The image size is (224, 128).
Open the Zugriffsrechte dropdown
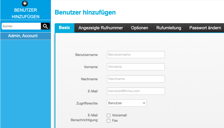click(127, 103)
